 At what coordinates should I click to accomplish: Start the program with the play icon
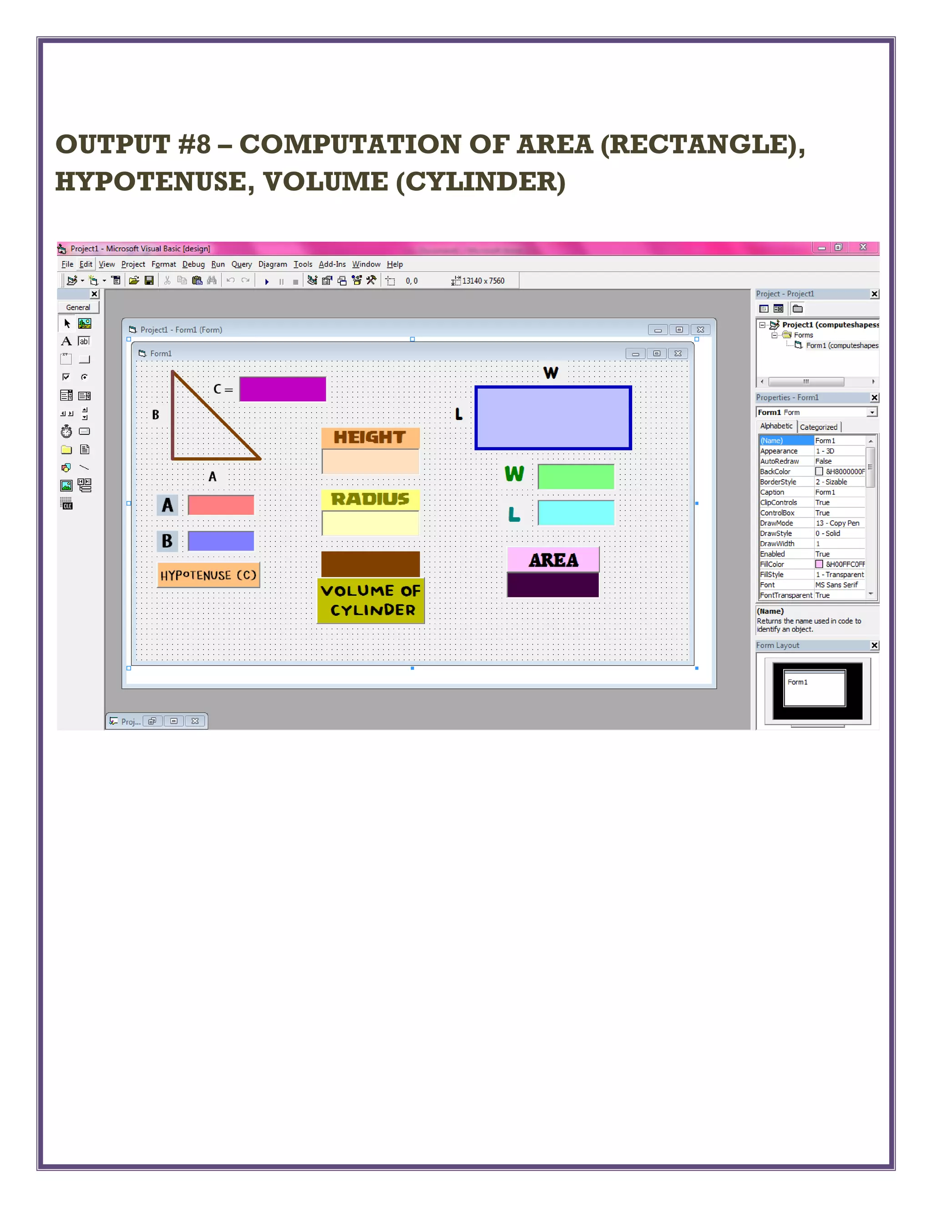(x=267, y=281)
